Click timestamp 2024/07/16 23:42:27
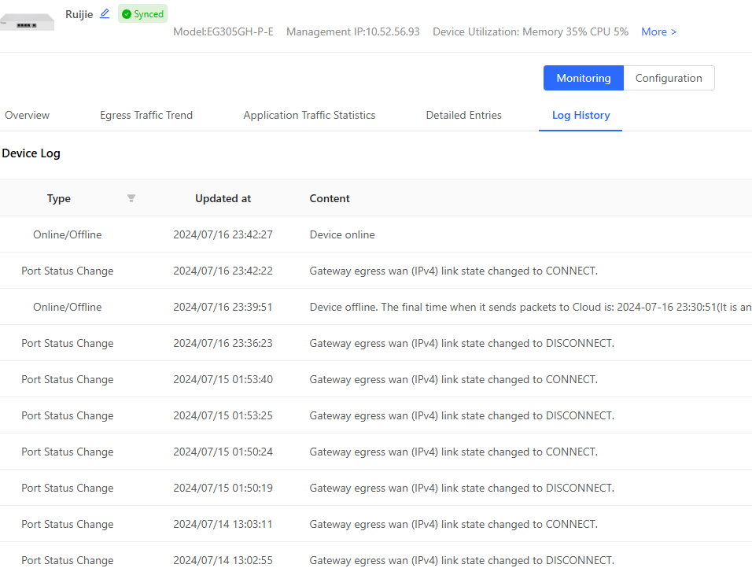The height and width of the screenshot is (568, 752). [223, 234]
